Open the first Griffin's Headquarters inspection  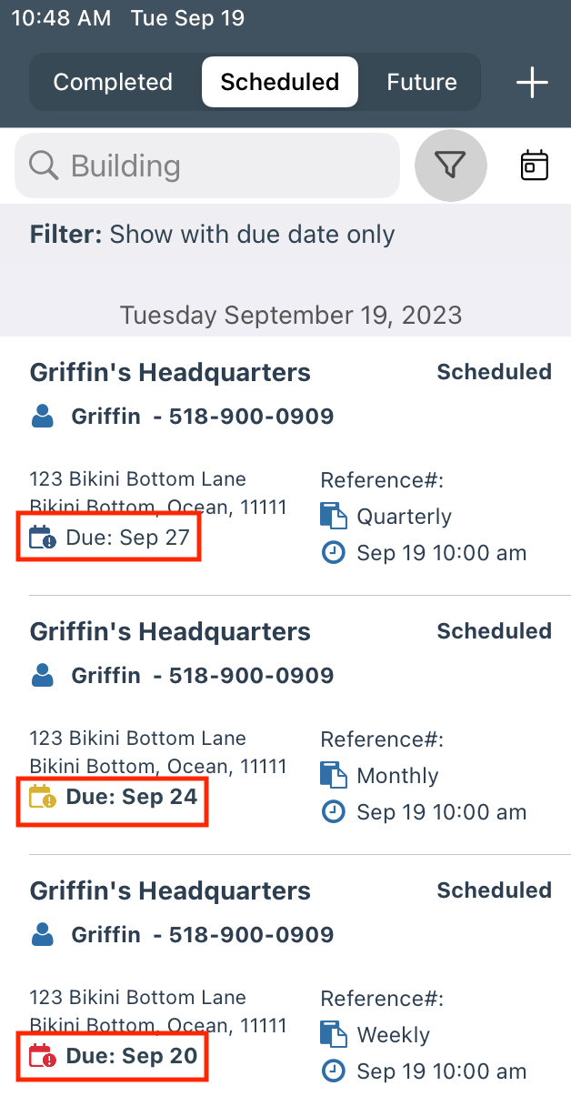(x=169, y=372)
